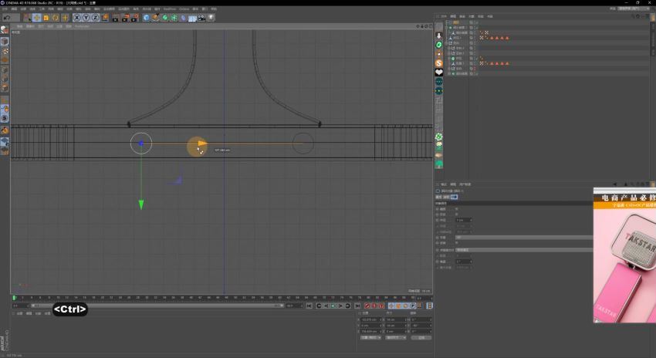656x358 pixels.
Task: Toggle parameter keyframe recording
Action: click(413, 306)
